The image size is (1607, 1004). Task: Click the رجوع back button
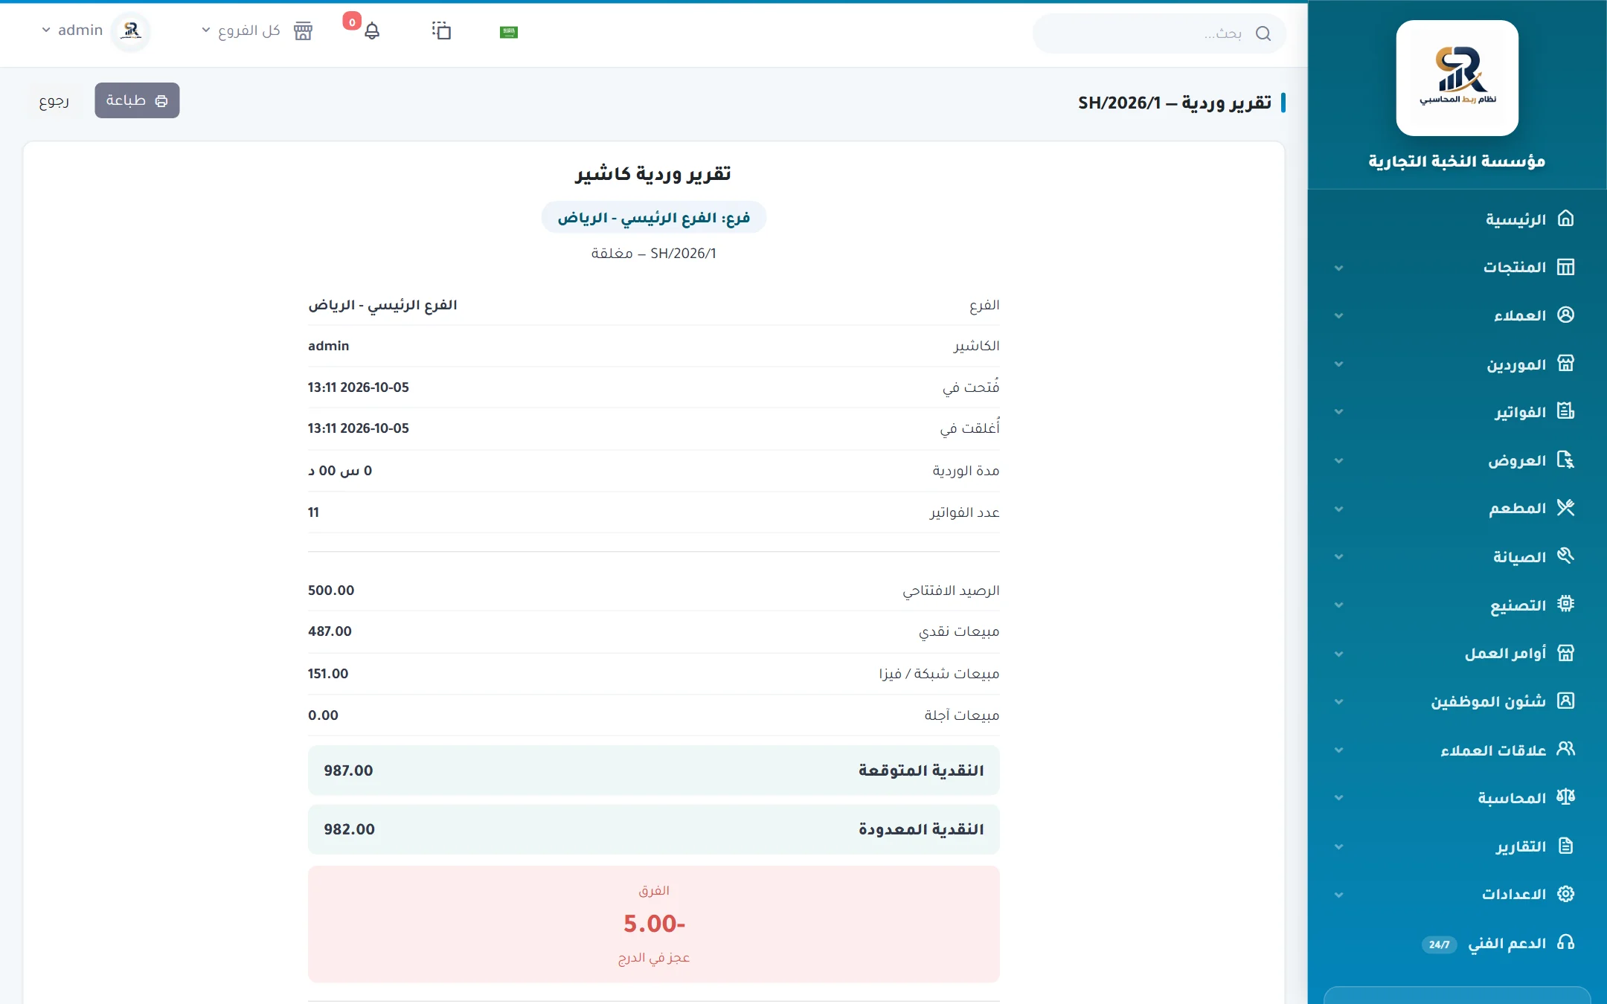point(54,100)
